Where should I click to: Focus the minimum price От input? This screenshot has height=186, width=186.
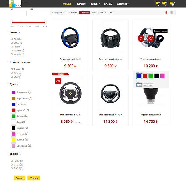click(x=19, y=14)
